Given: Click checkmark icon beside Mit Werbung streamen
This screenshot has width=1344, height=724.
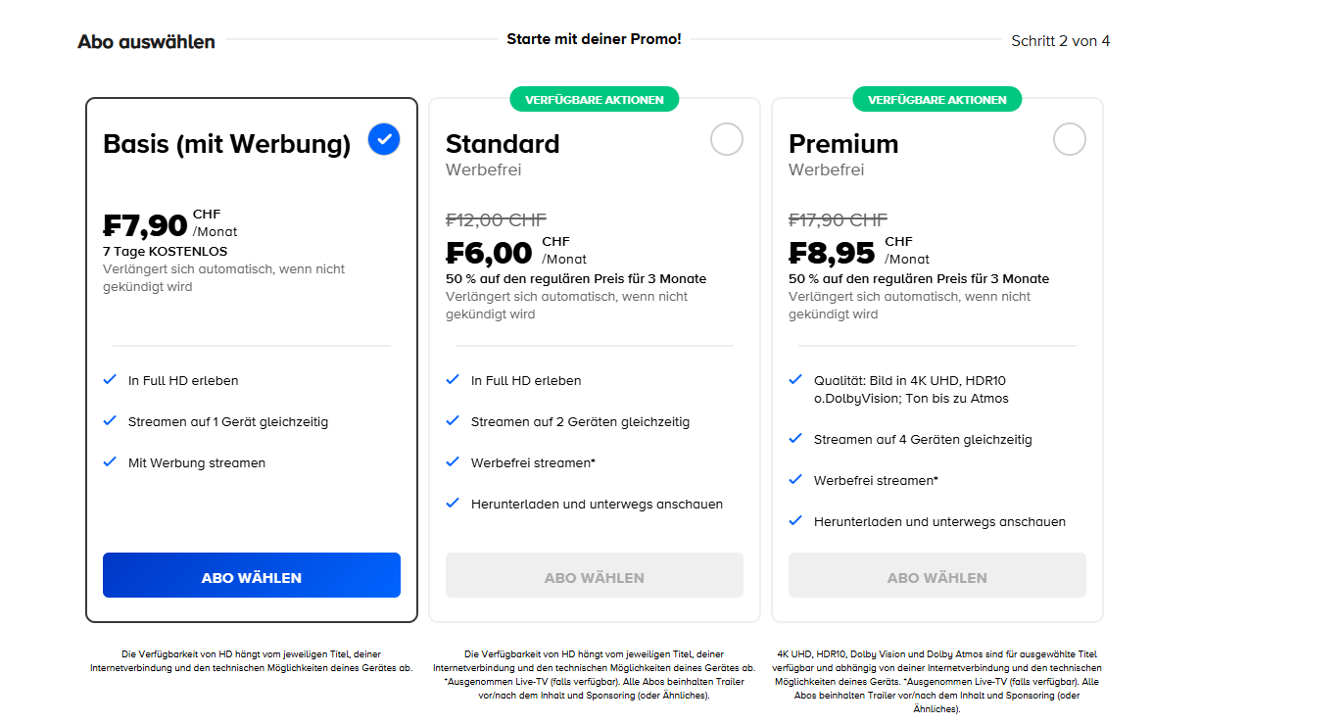Looking at the screenshot, I should point(110,461).
